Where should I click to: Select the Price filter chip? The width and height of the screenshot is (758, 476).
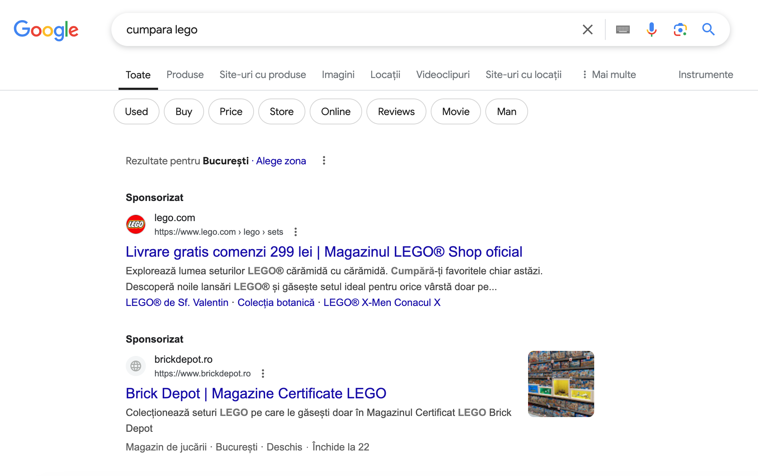point(231,111)
